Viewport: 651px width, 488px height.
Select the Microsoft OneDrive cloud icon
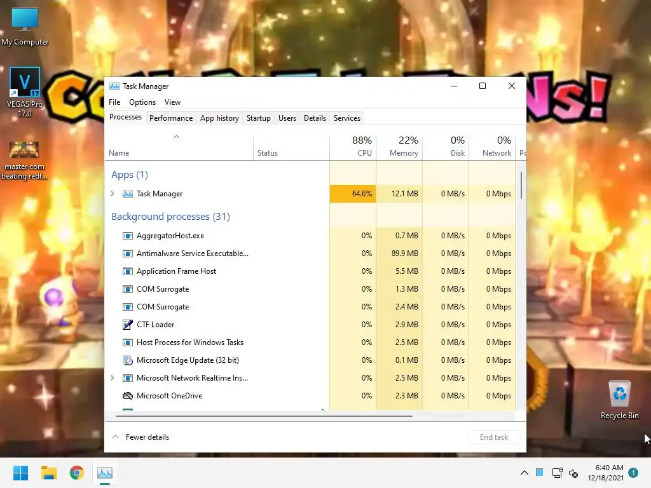(127, 396)
